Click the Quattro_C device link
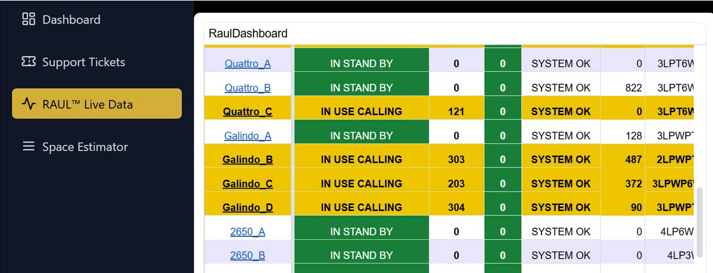 [248, 111]
